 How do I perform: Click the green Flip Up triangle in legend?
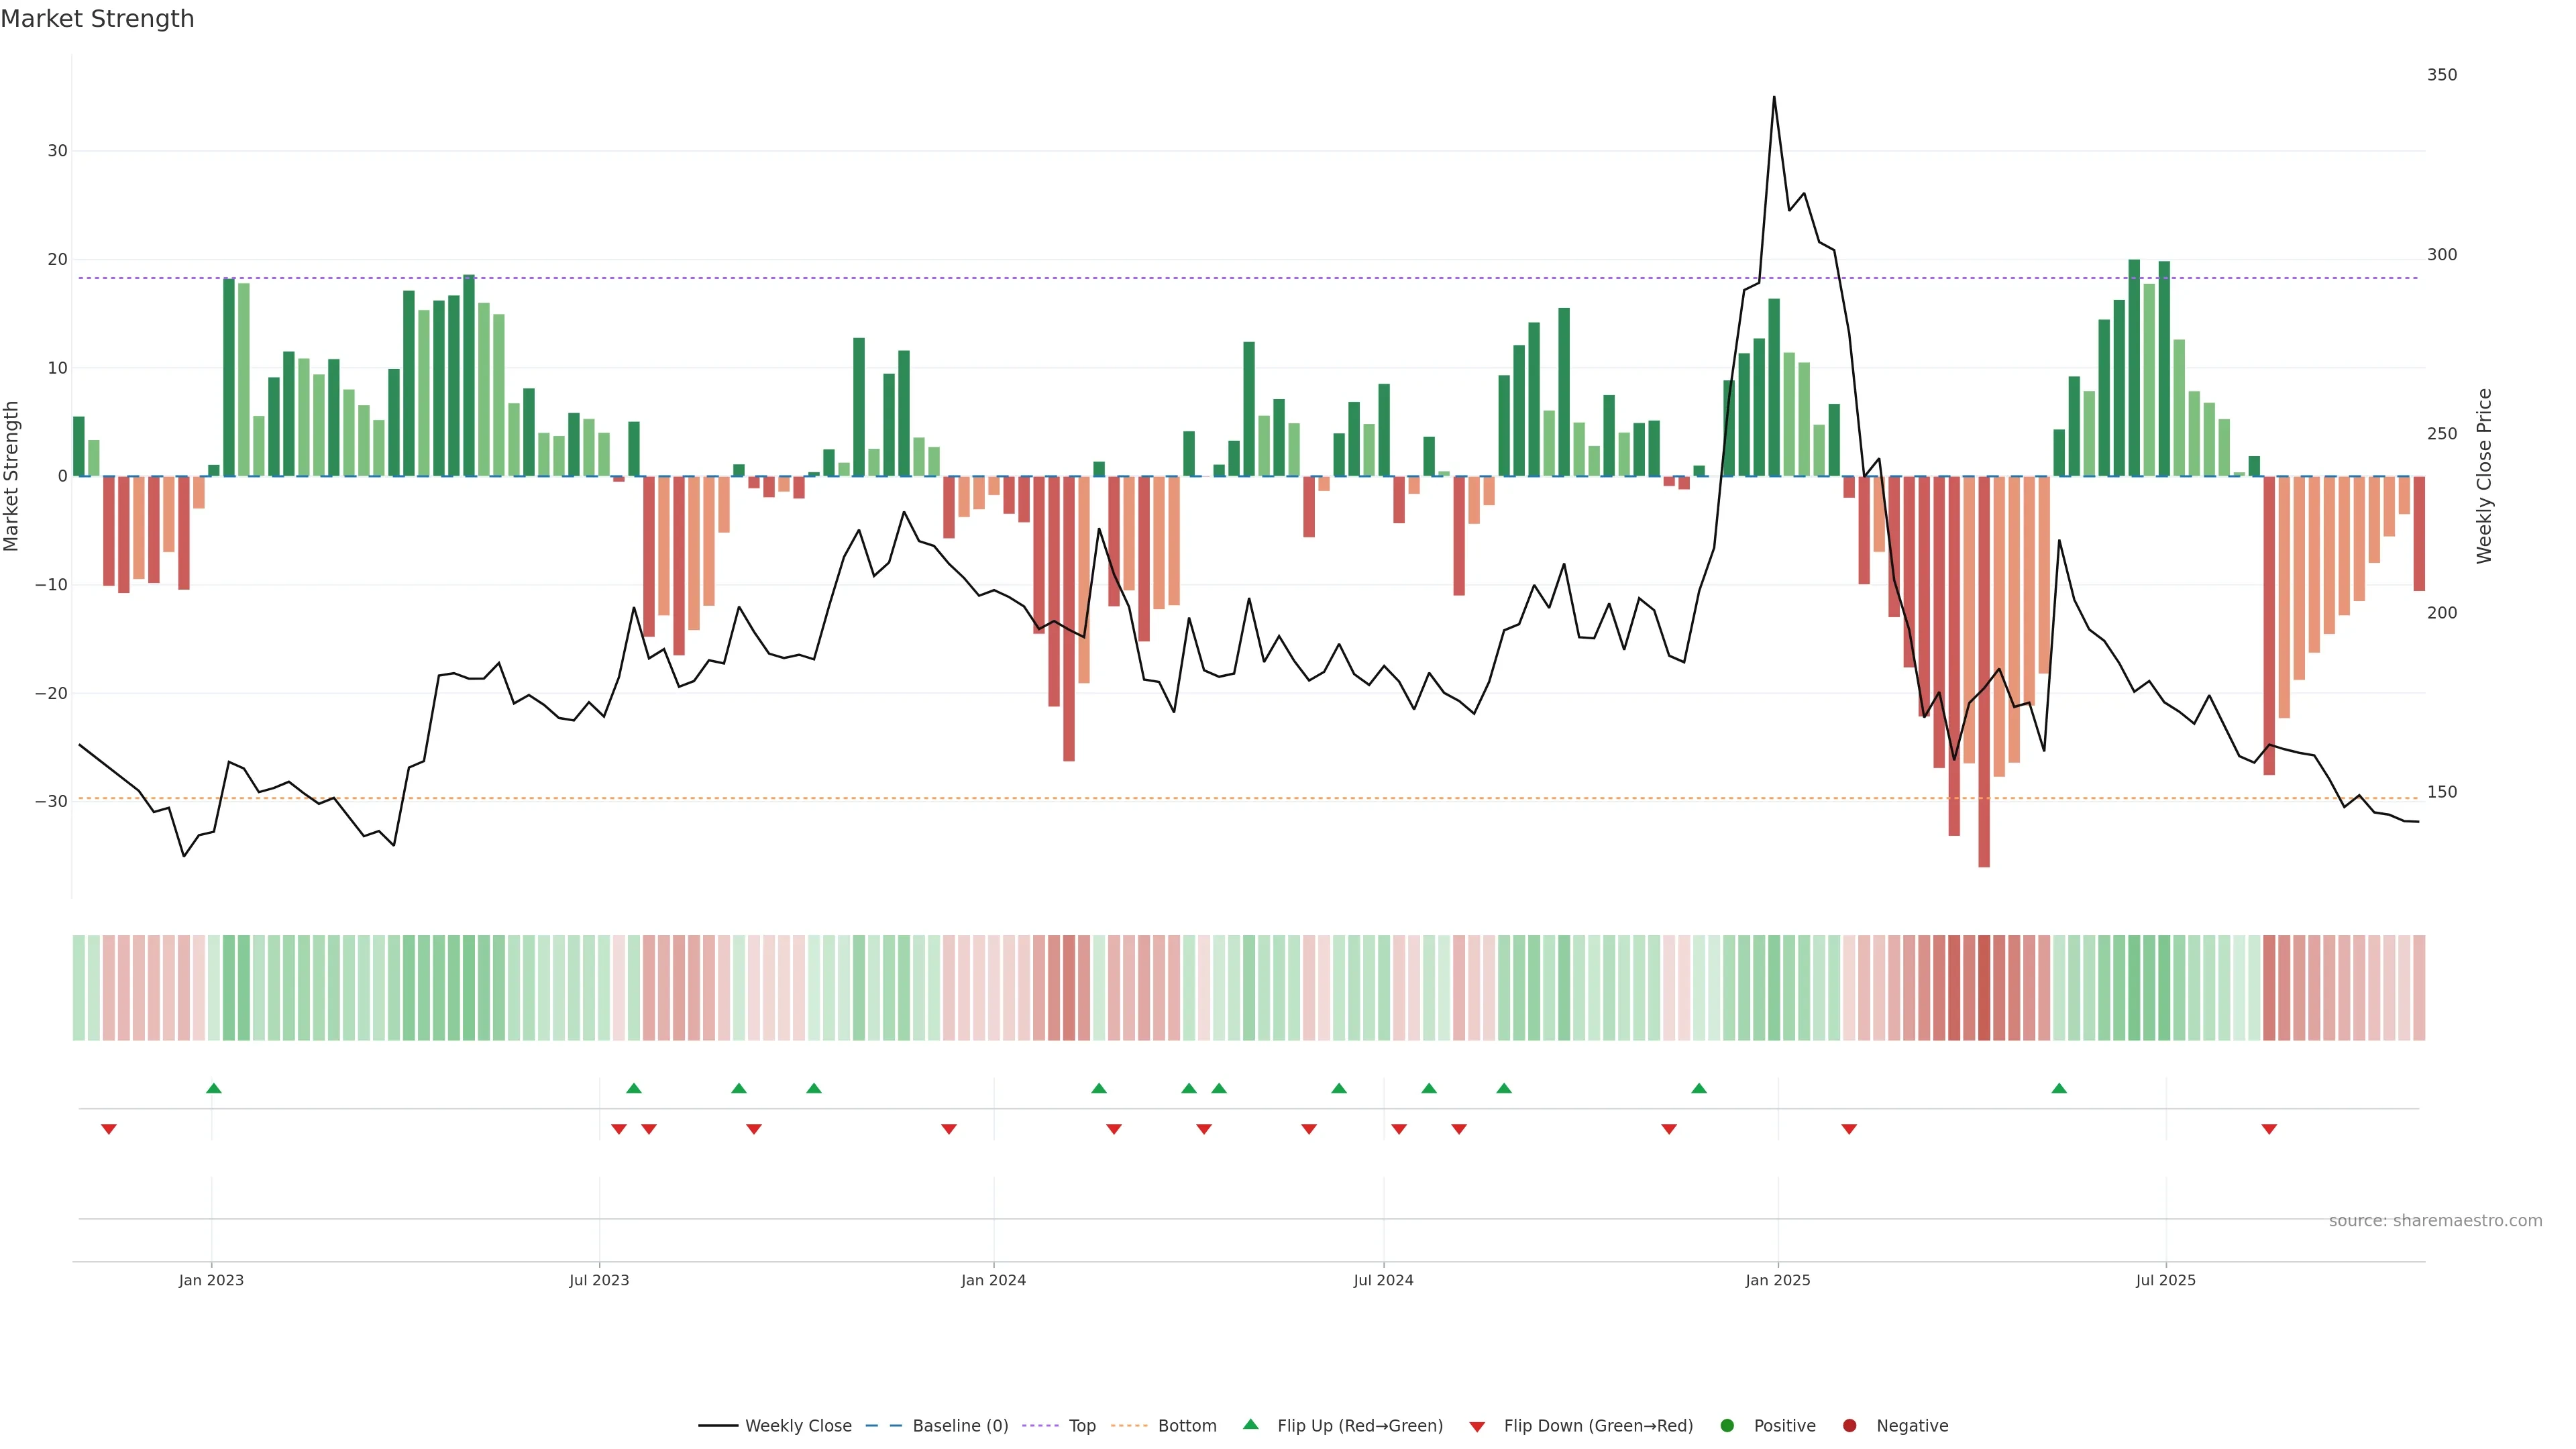tap(1250, 1425)
